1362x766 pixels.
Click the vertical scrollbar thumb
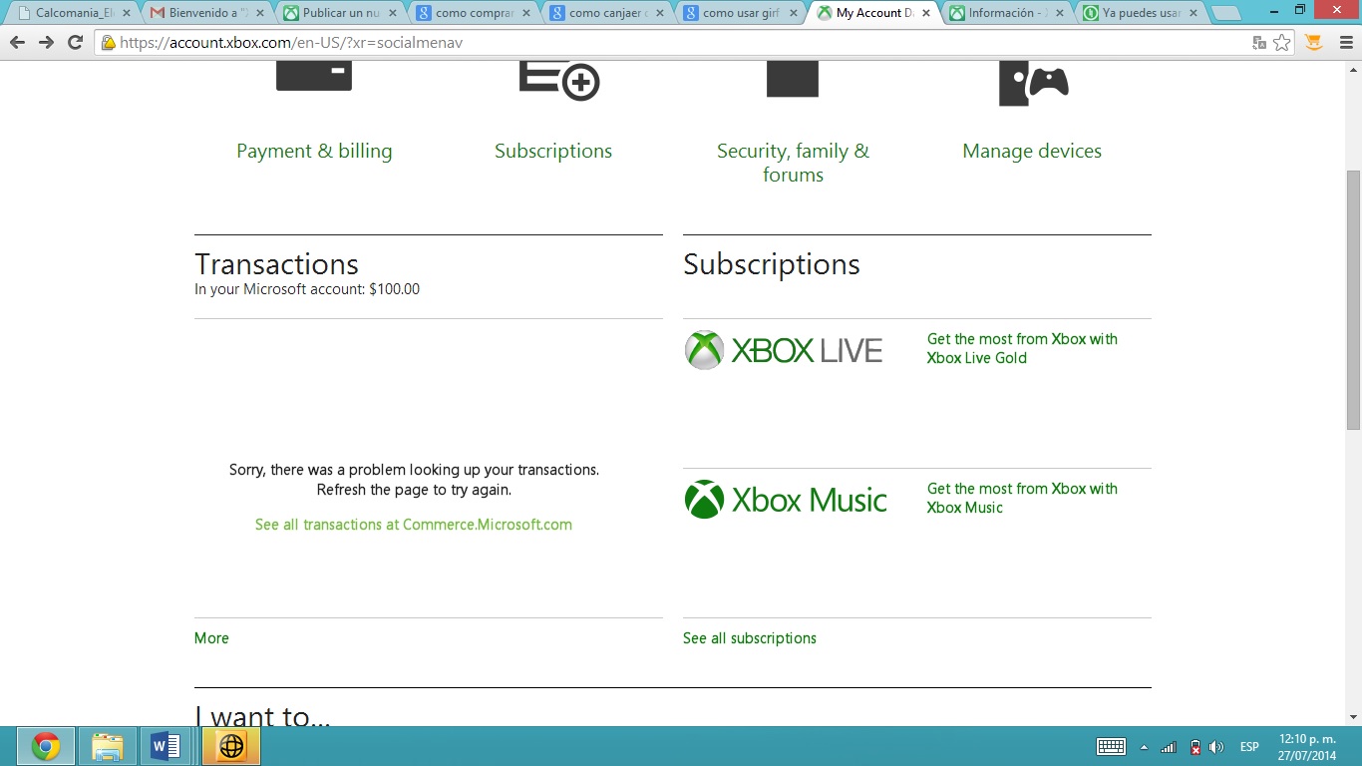coord(1353,299)
